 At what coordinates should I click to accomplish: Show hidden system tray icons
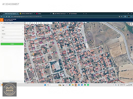coord(114,85)
